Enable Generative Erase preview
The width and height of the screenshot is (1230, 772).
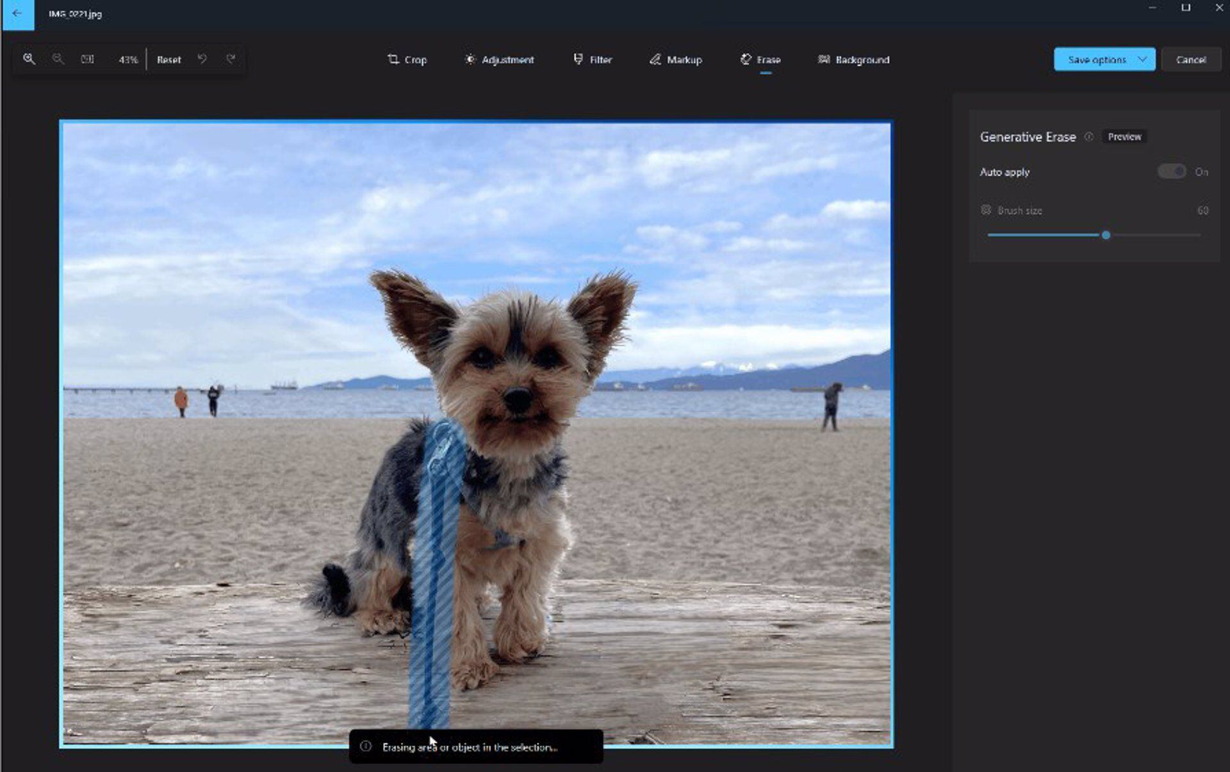(x=1125, y=136)
